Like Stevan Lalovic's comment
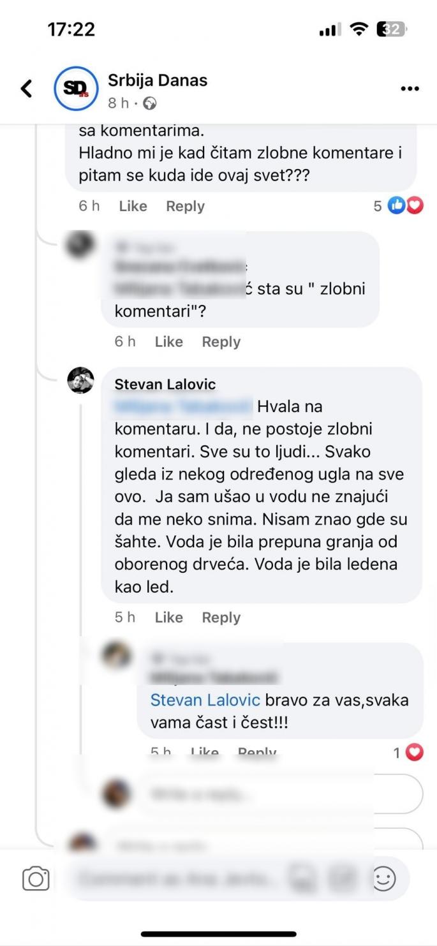The image size is (437, 946). (x=168, y=617)
